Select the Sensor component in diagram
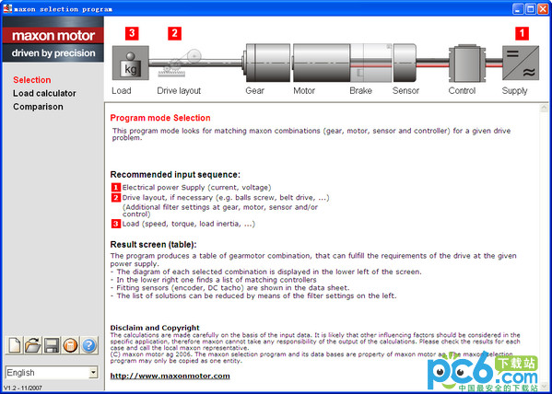This screenshot has height=394, width=552. point(405,63)
